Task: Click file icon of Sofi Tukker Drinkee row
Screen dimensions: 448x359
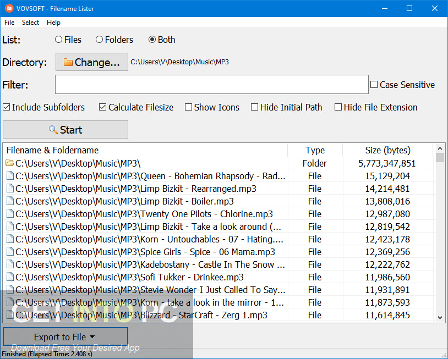Action: 10,277
